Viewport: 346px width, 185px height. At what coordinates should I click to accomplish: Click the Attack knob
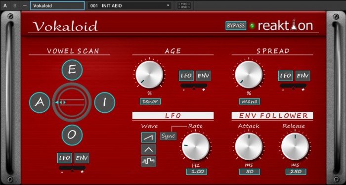pos(249,146)
